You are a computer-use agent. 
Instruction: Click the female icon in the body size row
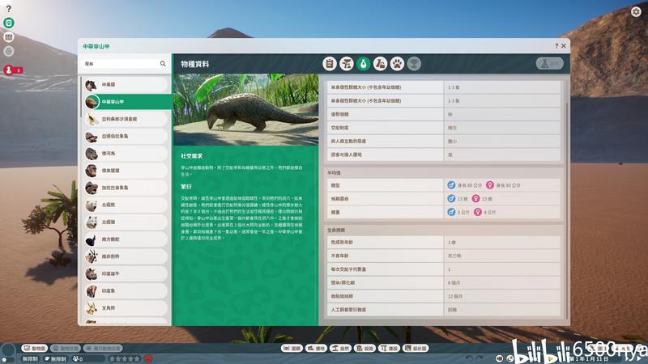pos(490,185)
